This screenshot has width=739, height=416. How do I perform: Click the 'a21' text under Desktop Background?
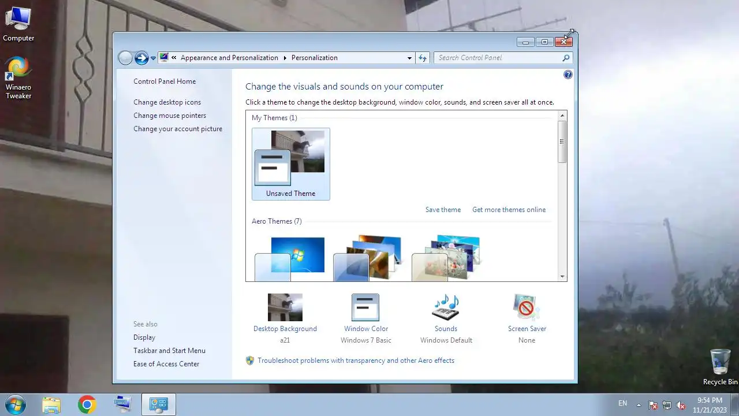click(x=285, y=340)
